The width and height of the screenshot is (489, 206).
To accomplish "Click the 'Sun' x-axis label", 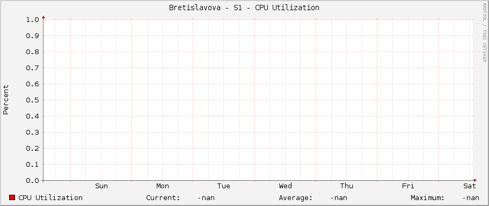I will (x=101, y=186).
